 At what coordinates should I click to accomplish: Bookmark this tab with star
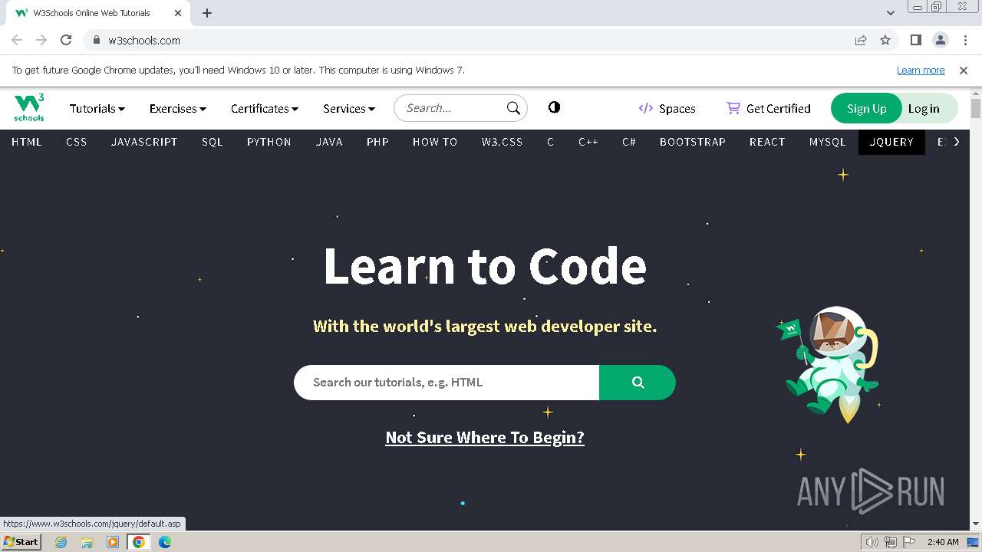tap(885, 40)
